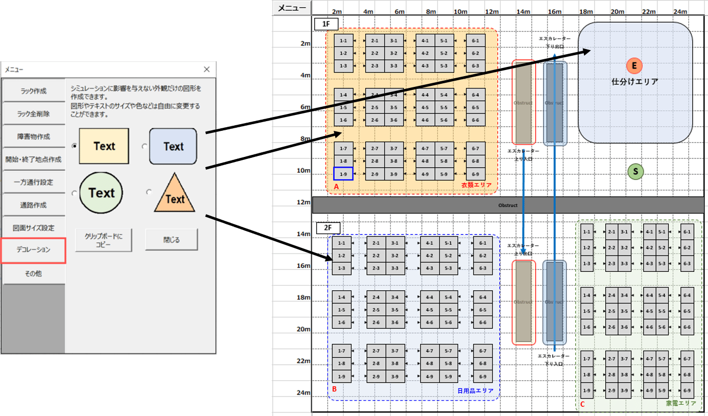Switch to the 図面サイズ設定 tab
Viewport: 708px width, 416px height.
[x=33, y=227]
